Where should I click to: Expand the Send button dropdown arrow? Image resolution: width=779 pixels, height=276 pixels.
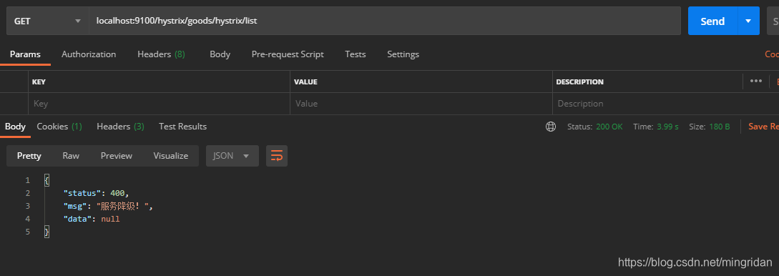coord(749,21)
